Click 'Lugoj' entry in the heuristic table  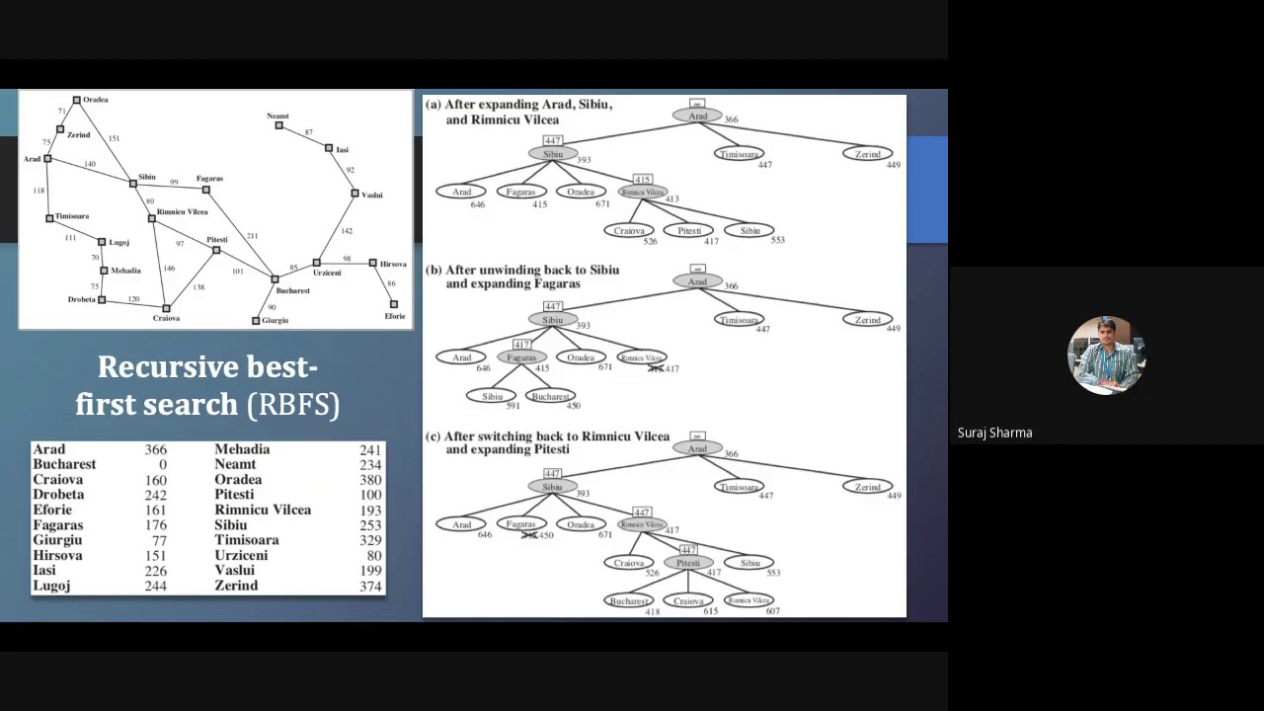(x=51, y=586)
